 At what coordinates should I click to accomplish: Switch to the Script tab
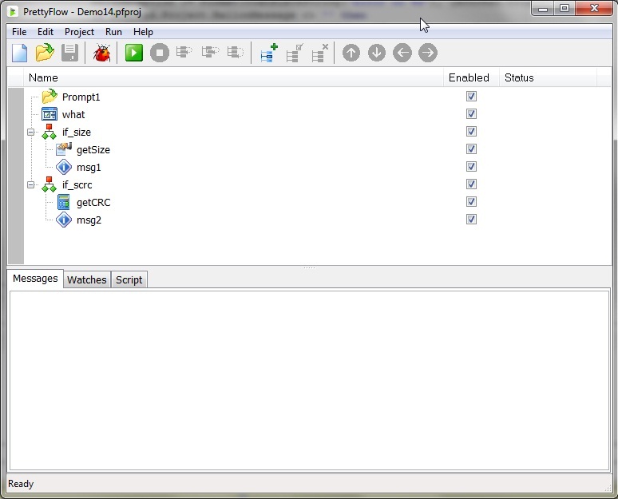(129, 280)
